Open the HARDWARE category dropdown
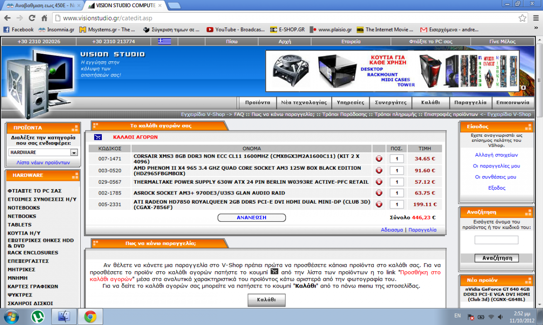This screenshot has width=543, height=325. pos(43,153)
